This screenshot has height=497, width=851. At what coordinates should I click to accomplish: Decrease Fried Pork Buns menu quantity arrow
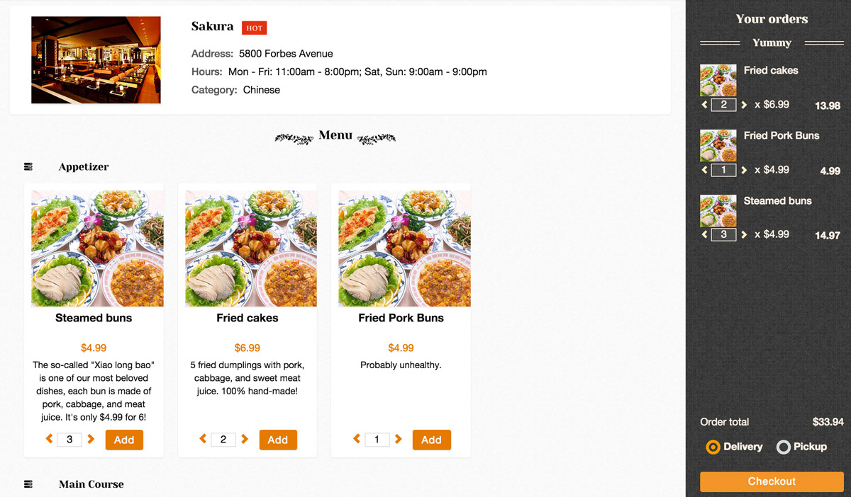click(357, 439)
